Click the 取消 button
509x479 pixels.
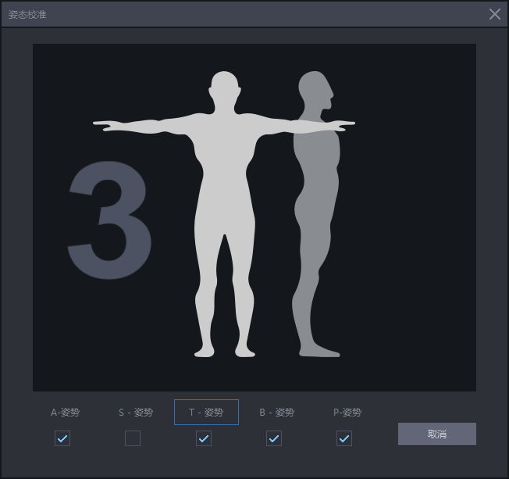coord(436,434)
